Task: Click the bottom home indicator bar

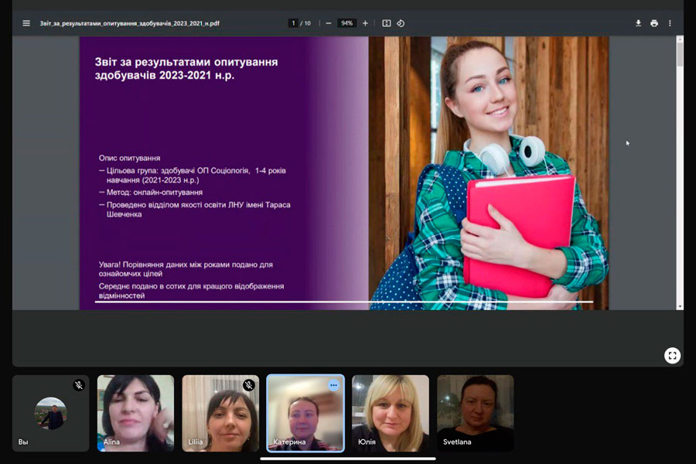Action: click(347, 459)
